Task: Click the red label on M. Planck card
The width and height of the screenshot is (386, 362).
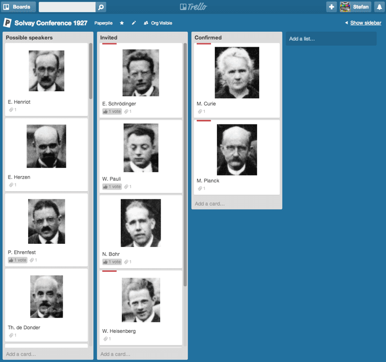Action: [204, 121]
